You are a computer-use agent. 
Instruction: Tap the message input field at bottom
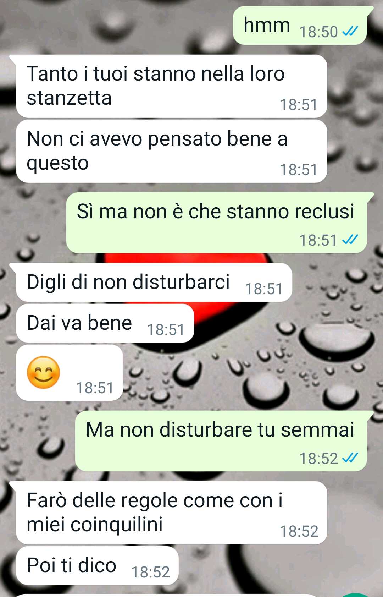click(x=167, y=595)
